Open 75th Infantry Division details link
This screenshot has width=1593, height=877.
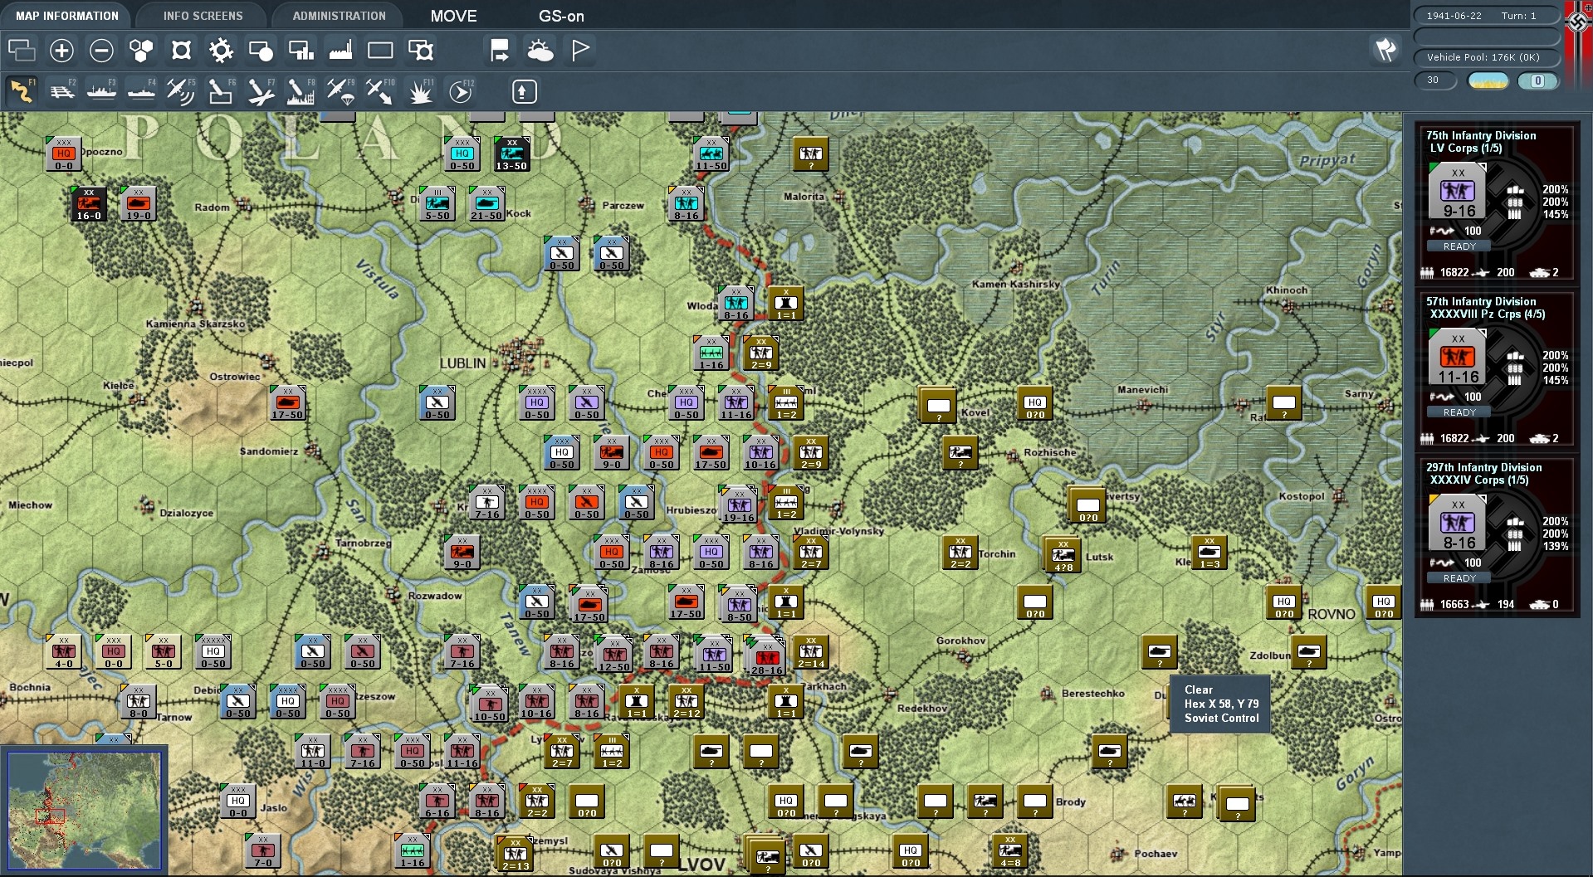click(x=1481, y=135)
